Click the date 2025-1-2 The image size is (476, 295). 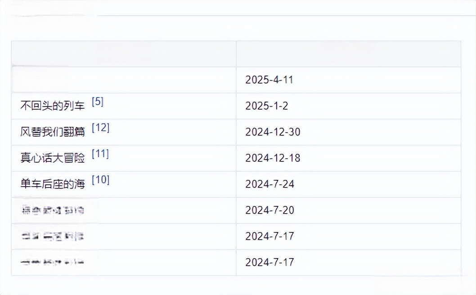pos(266,106)
